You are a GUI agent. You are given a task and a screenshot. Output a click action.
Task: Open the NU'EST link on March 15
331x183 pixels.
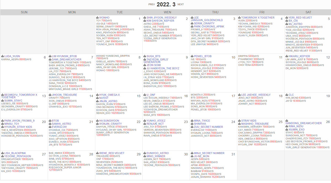tap(104, 98)
